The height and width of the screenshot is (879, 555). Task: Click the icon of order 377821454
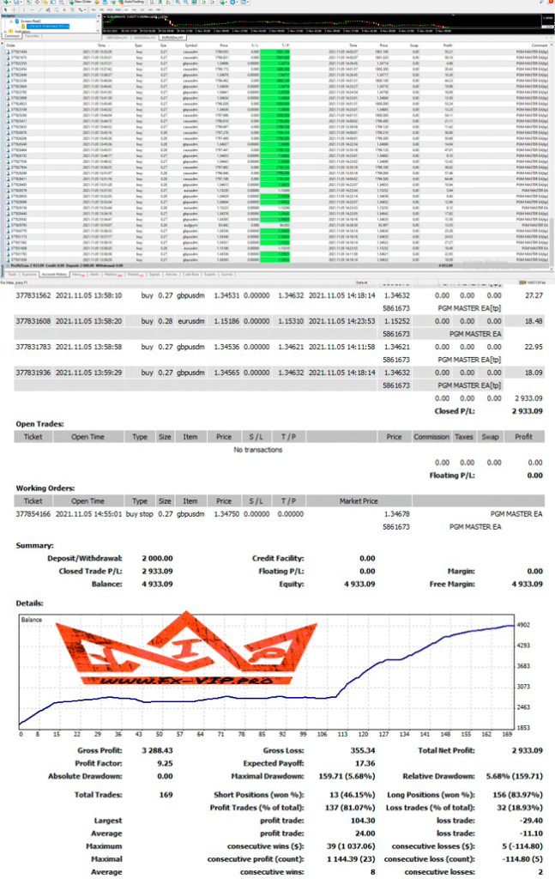pyautogui.click(x=6, y=52)
